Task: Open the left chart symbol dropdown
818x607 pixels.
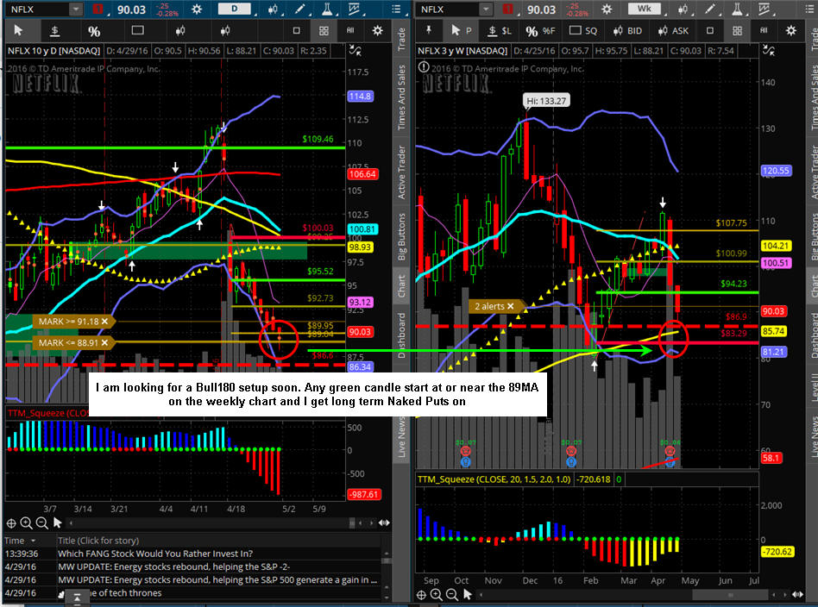Action: 75,9
